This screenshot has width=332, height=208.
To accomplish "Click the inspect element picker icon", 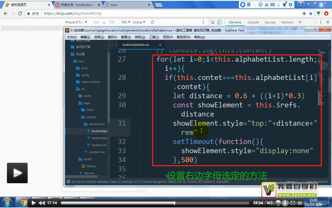I will point(212,22).
